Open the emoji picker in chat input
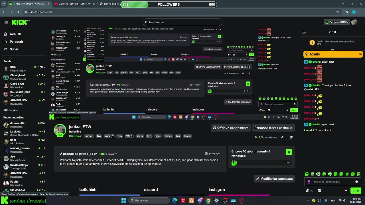The image size is (365, 205). [356, 182]
